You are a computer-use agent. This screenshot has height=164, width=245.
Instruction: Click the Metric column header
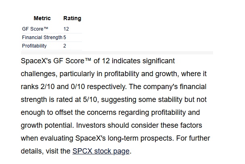tap(42, 18)
